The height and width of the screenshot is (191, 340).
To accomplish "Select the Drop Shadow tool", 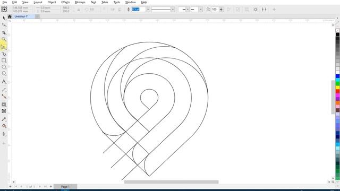I will coord(4,105).
